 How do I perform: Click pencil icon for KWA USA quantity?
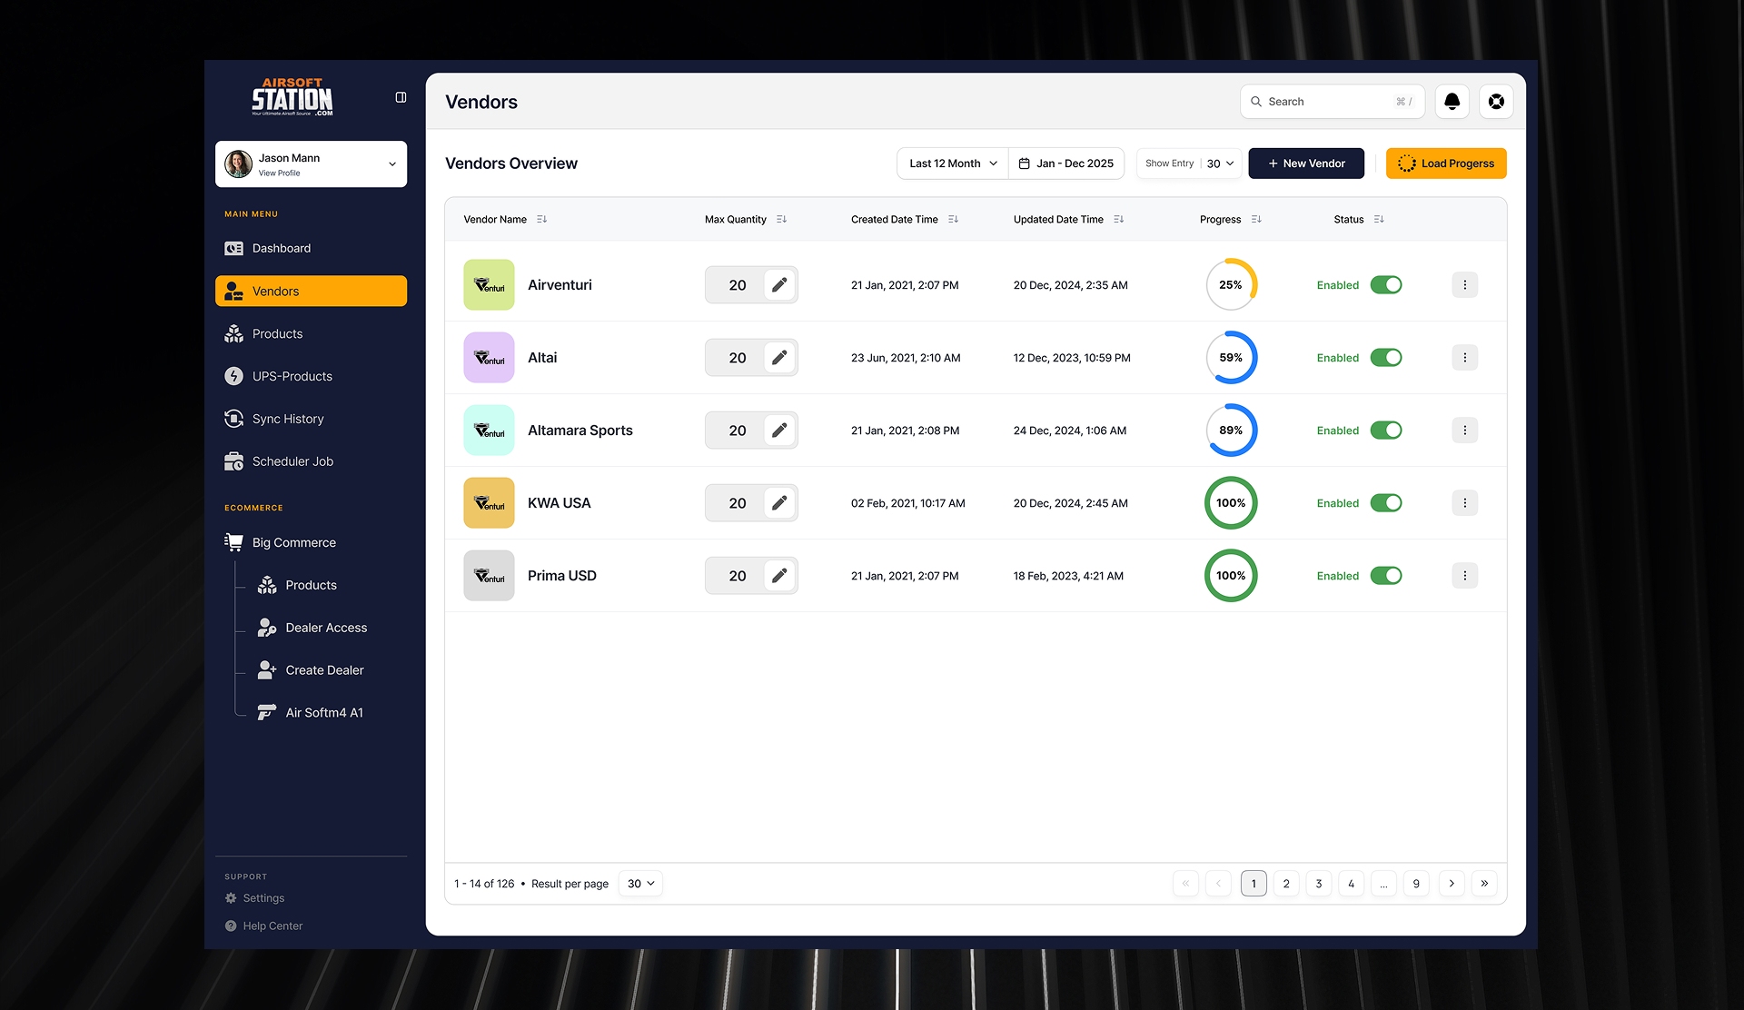tap(779, 503)
